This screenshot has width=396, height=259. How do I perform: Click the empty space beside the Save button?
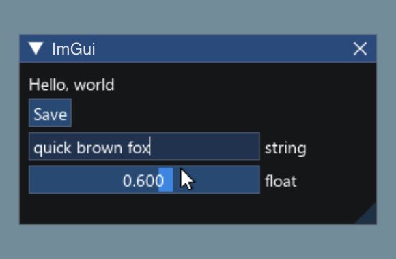click(223, 113)
